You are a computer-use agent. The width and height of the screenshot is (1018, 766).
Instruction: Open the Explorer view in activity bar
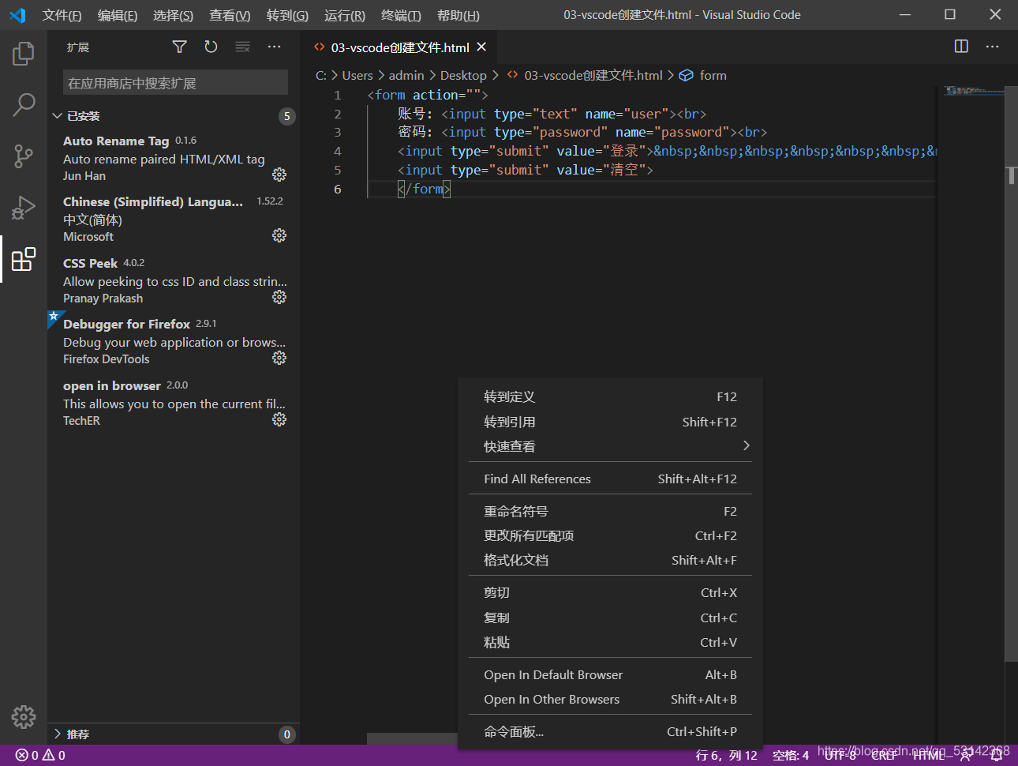[24, 54]
